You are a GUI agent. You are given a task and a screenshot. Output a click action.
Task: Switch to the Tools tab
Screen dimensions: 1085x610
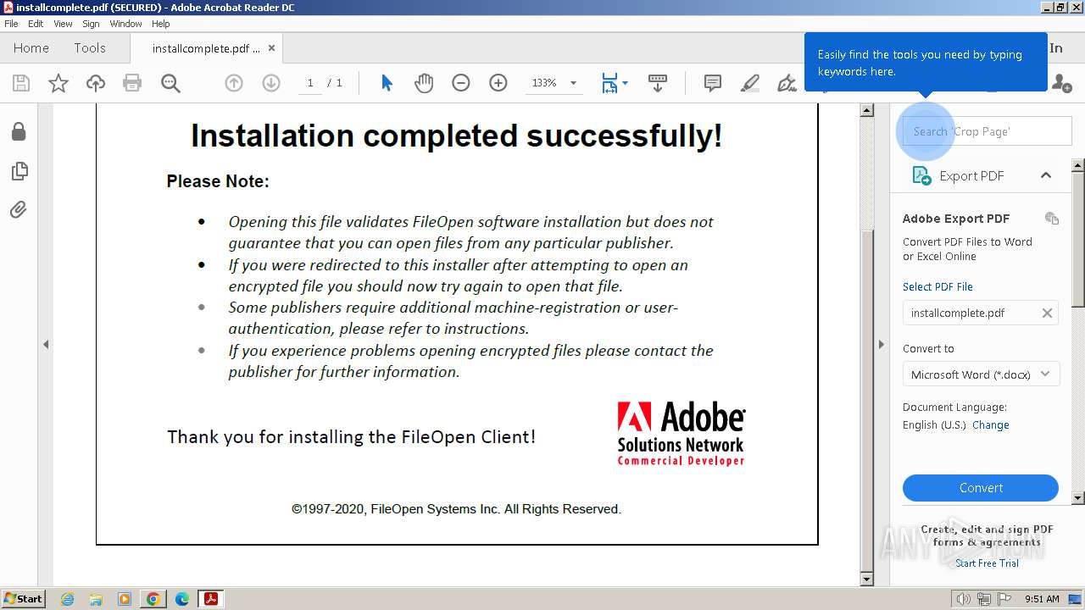(x=90, y=48)
